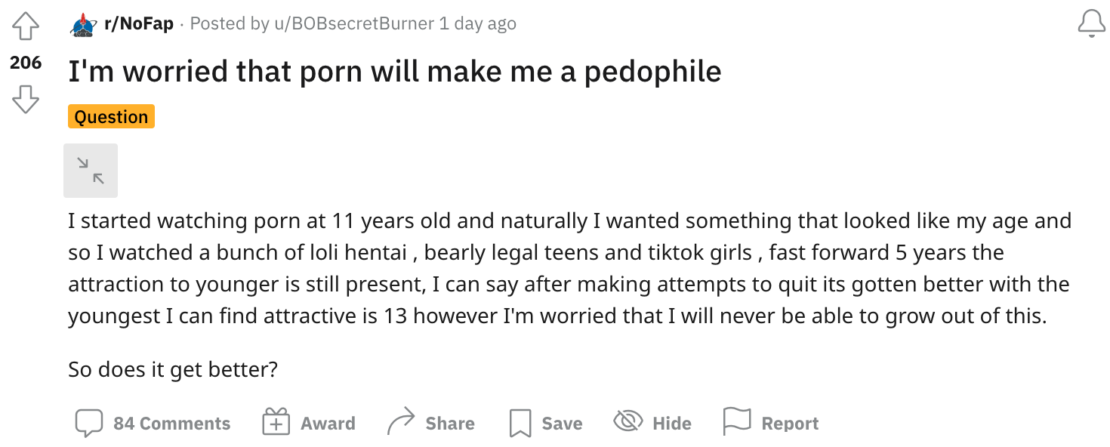Select the Question flair tag
1110x447 pixels.
[x=111, y=116]
